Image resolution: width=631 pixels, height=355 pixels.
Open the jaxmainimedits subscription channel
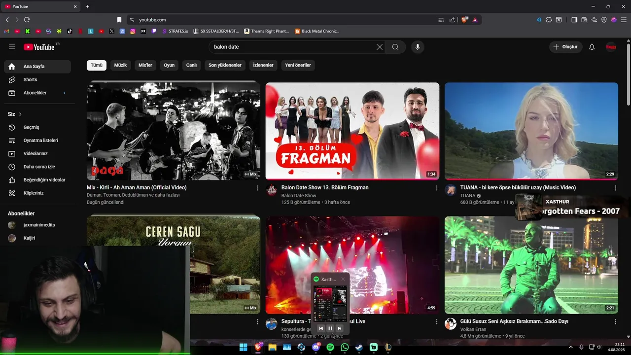click(37, 225)
